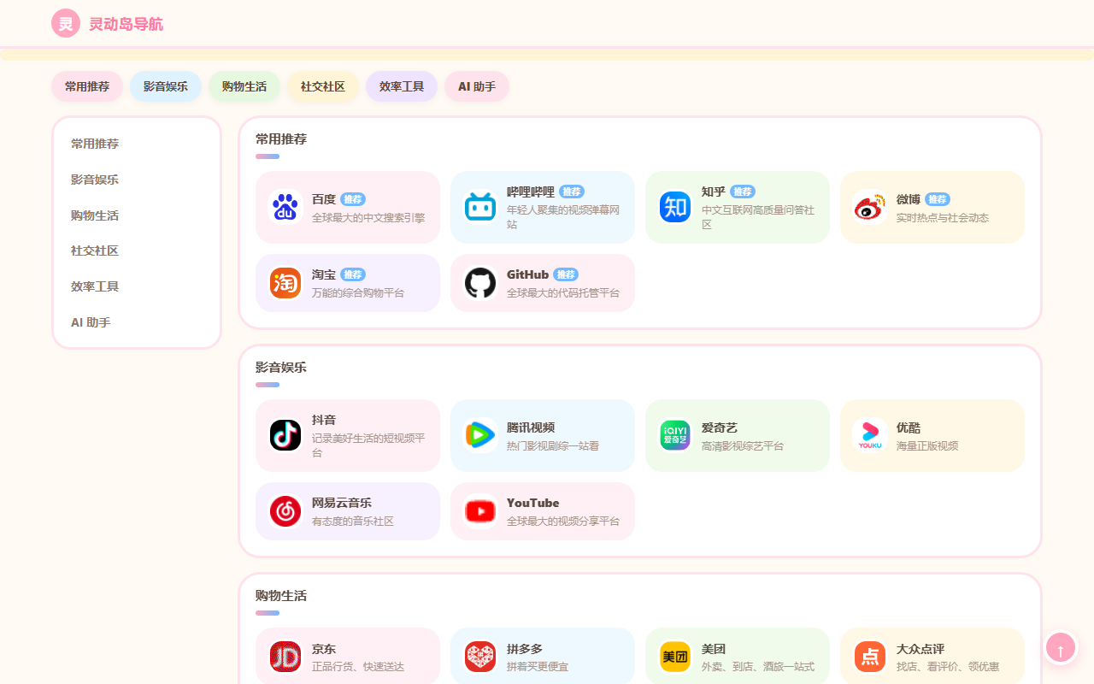
Task: Click the Meituan yellow logo icon
Action: (675, 657)
